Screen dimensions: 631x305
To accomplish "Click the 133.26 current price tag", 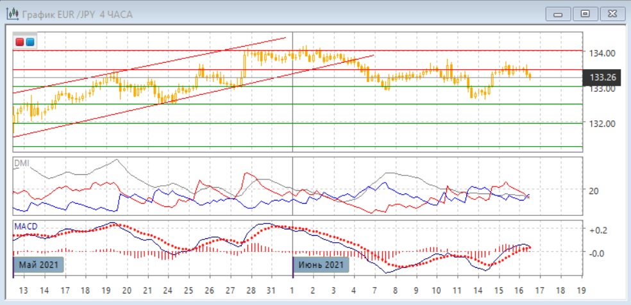I will [x=602, y=78].
